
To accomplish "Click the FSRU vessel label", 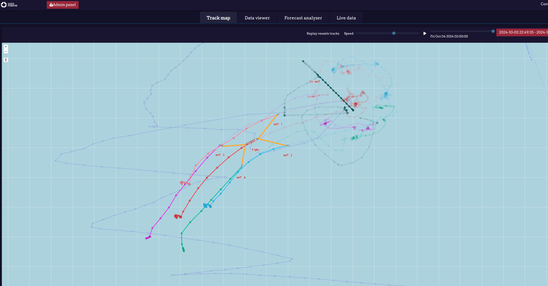I will (256, 150).
